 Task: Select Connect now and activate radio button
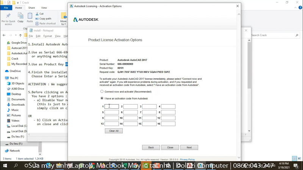102,91
